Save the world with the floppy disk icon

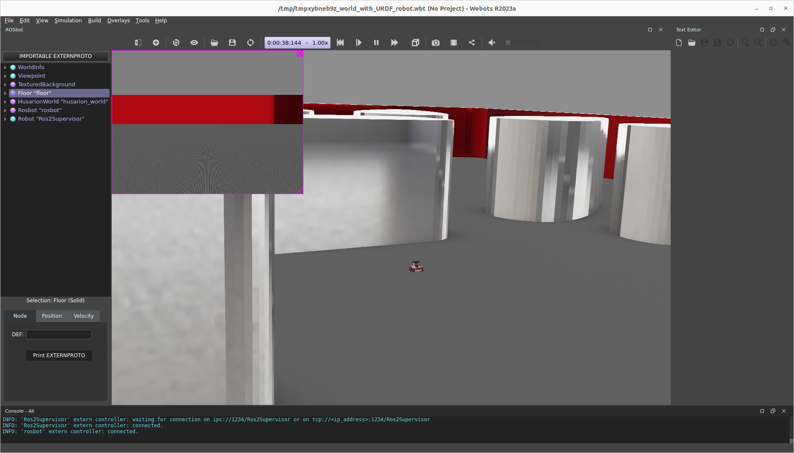click(x=232, y=43)
